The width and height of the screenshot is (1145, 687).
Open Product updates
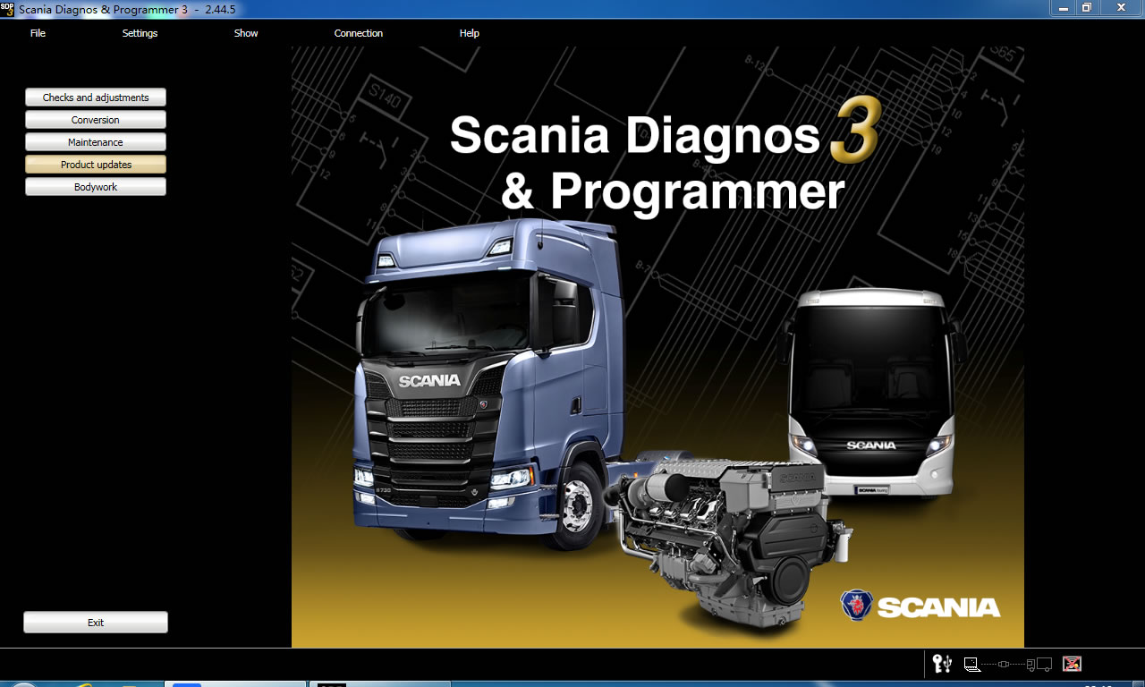tap(95, 164)
